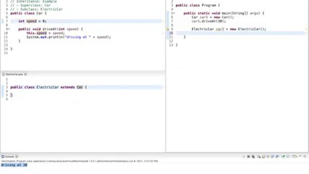Toggle Word Wrap in the Console toolbar
This screenshot has height=174, width=309.
click(x=268, y=157)
